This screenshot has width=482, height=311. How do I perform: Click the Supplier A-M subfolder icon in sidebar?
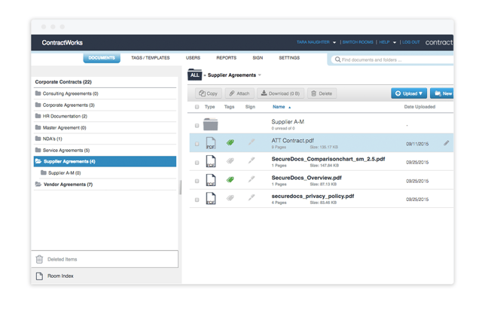click(44, 172)
